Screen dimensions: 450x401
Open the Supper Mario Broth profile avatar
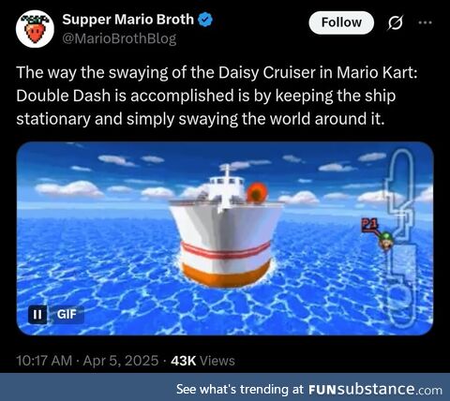point(35,29)
